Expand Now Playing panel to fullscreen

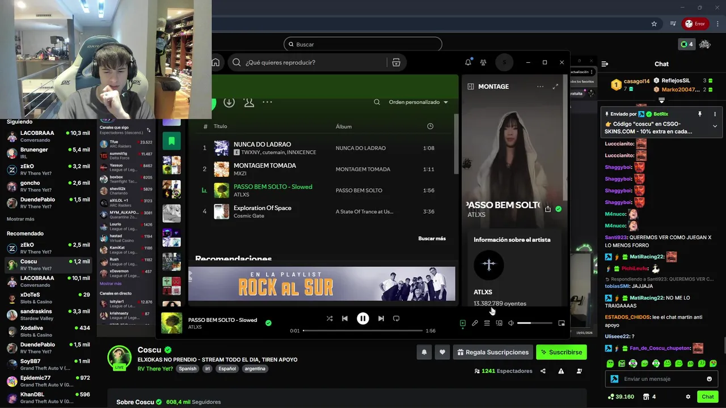(555, 87)
